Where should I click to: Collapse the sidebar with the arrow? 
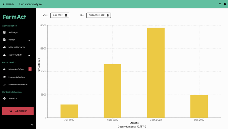tap(32, 125)
